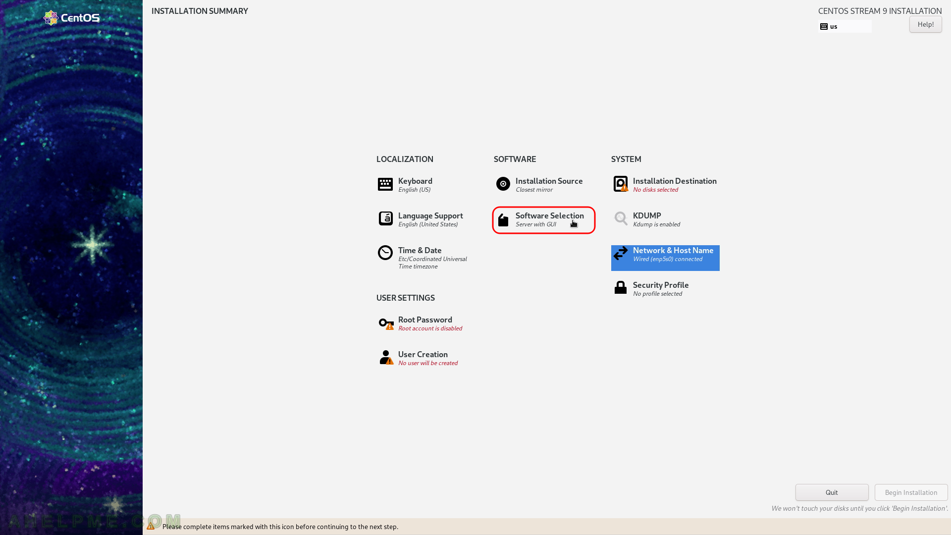Quit the installer

(x=832, y=492)
